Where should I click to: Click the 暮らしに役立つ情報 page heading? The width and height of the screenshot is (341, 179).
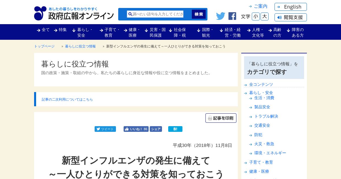click(x=75, y=64)
